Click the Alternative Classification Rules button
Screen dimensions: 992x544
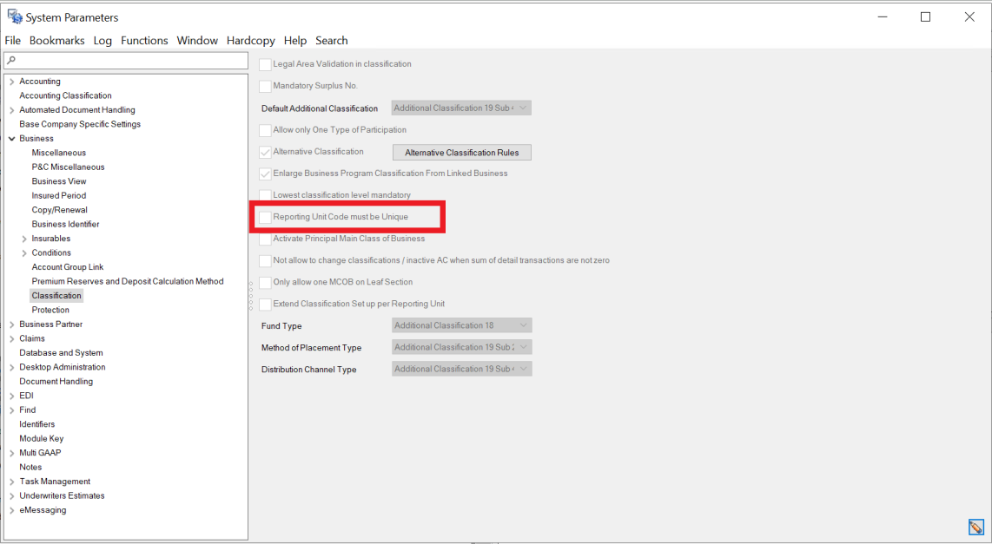pyautogui.click(x=461, y=153)
